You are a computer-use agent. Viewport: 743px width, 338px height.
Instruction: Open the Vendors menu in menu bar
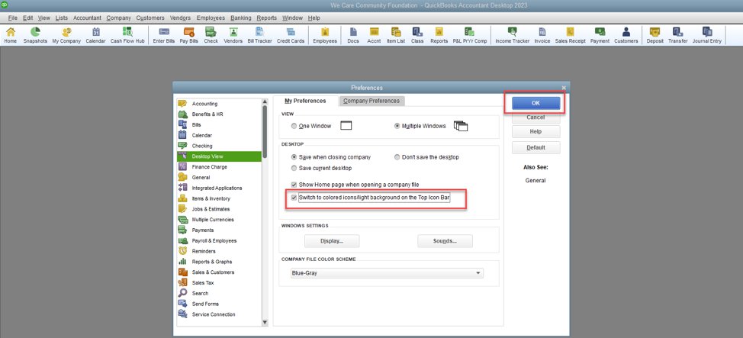click(x=181, y=17)
